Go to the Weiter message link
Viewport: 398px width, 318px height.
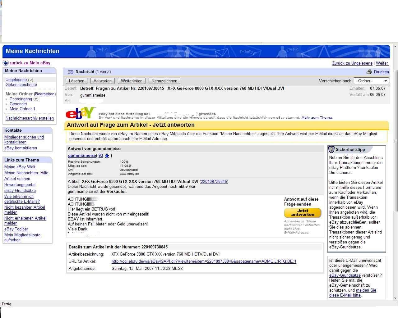pos(382,63)
